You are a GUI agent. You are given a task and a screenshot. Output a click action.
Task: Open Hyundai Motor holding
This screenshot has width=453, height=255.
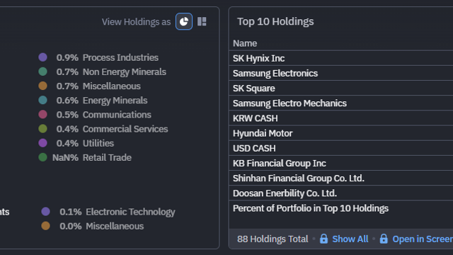[341, 134]
